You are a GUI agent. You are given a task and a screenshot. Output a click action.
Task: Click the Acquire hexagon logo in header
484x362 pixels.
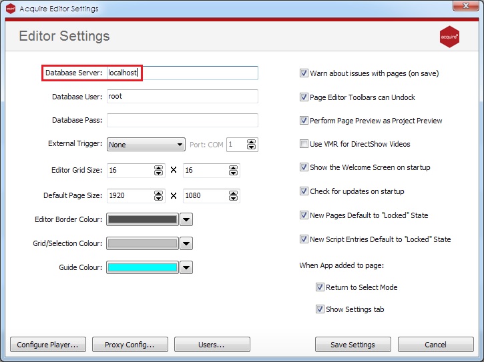449,37
